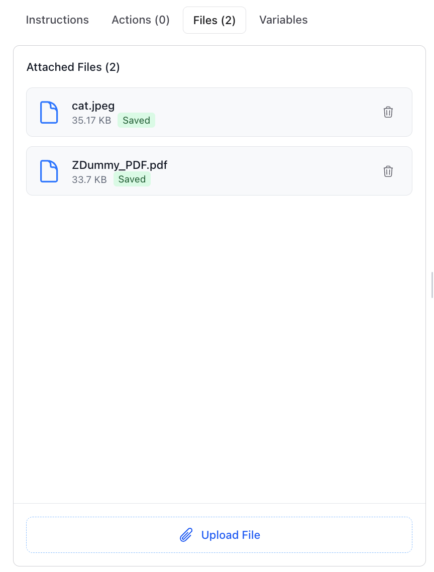Screen dimensions: 434x572
Task: Click the ZDummy_PDF.pdf file type icon
Action: click(49, 171)
